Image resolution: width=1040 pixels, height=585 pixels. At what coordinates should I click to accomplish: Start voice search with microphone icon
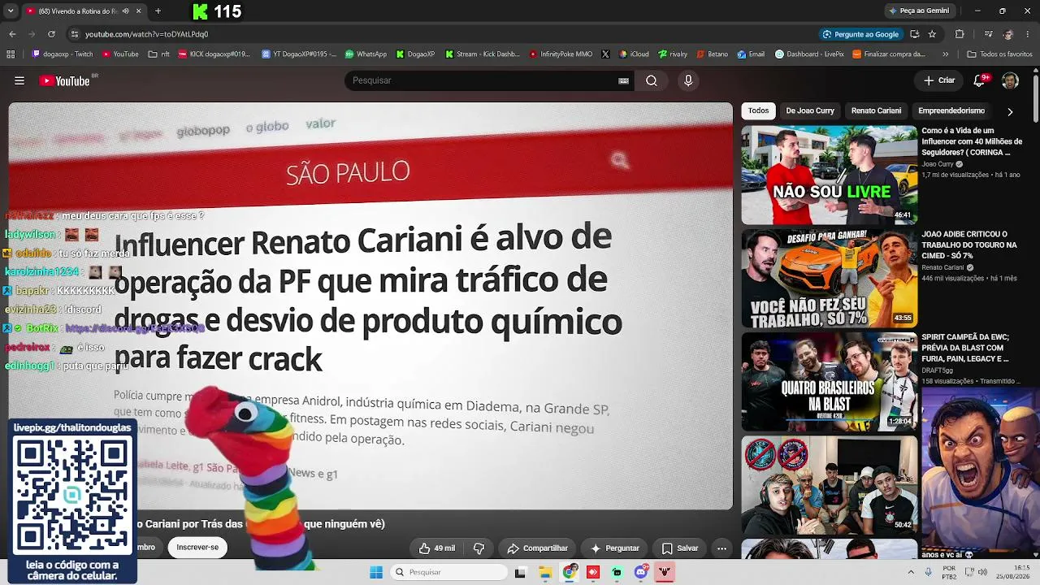coord(688,80)
